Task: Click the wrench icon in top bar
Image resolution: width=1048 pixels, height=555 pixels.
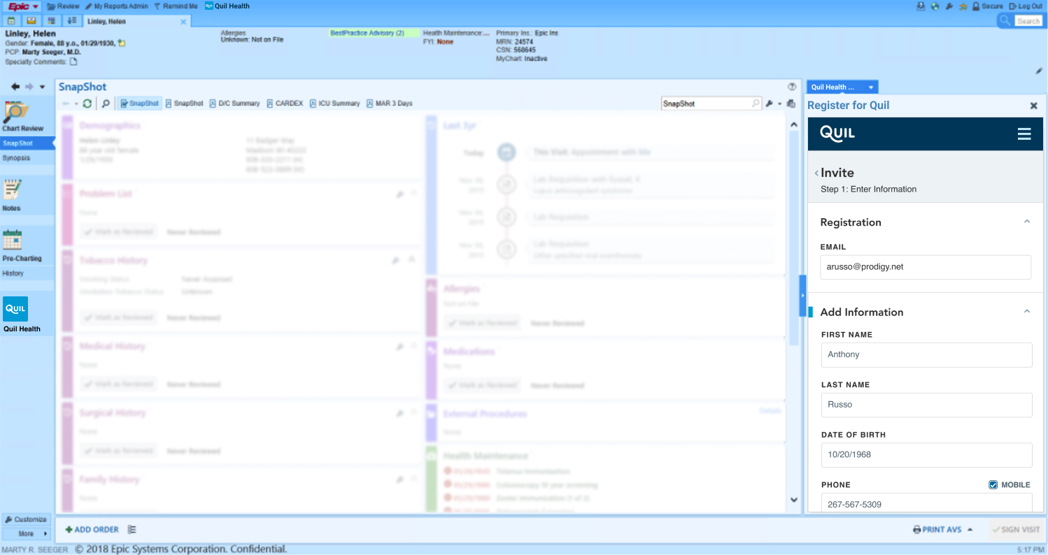Action: pos(949,6)
